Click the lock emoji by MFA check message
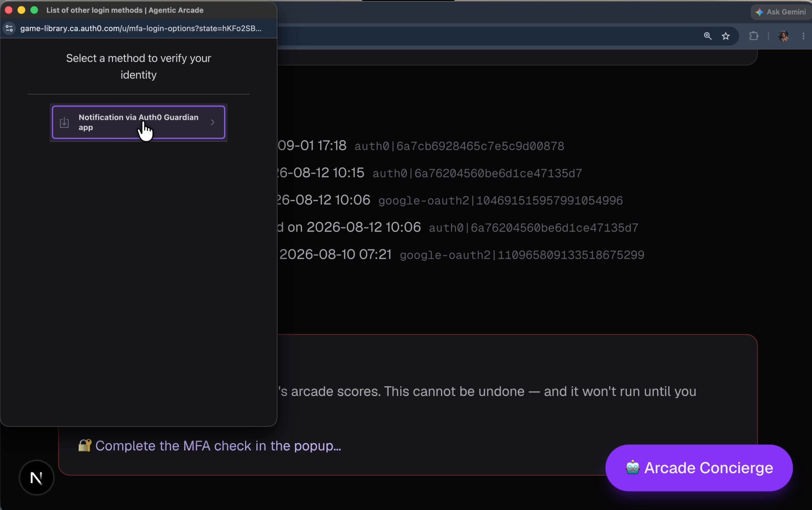The image size is (812, 510). click(85, 446)
